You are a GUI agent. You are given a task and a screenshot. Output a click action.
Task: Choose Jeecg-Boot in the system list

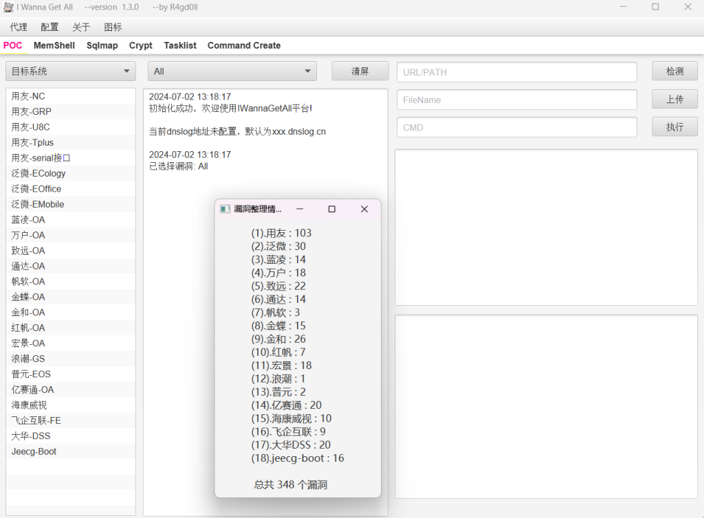[x=34, y=451]
